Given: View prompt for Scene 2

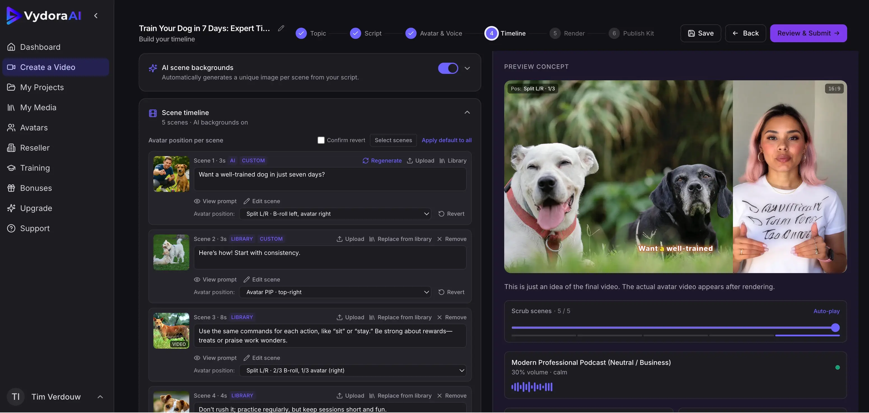Looking at the screenshot, I should click(x=215, y=280).
